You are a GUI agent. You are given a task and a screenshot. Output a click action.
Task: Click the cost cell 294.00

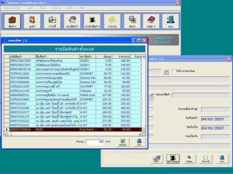click(104, 116)
